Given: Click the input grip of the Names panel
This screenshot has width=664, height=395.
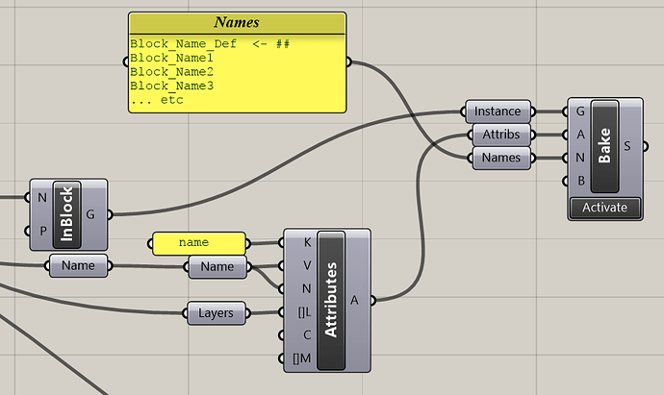Looking at the screenshot, I should pos(126,62).
